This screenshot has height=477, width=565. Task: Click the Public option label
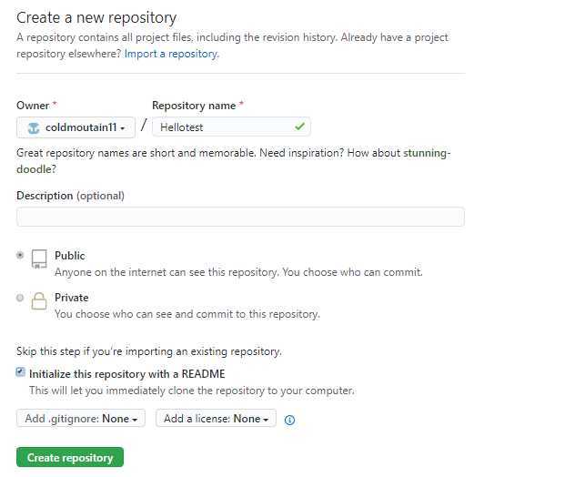(70, 256)
